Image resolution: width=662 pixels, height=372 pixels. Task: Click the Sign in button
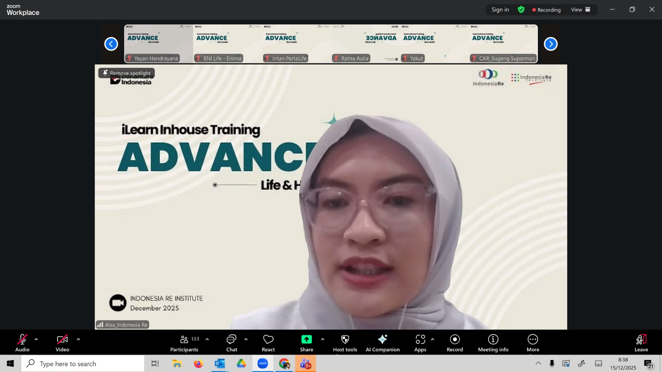pyautogui.click(x=500, y=10)
